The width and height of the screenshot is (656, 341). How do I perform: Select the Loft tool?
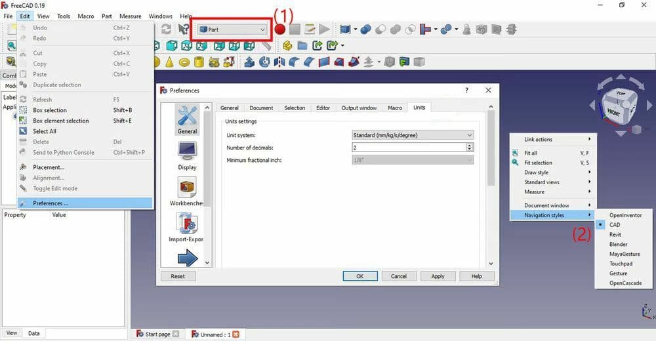[339, 62]
